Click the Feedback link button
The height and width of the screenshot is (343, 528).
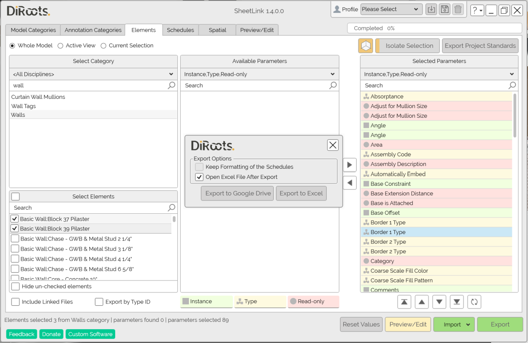(22, 334)
